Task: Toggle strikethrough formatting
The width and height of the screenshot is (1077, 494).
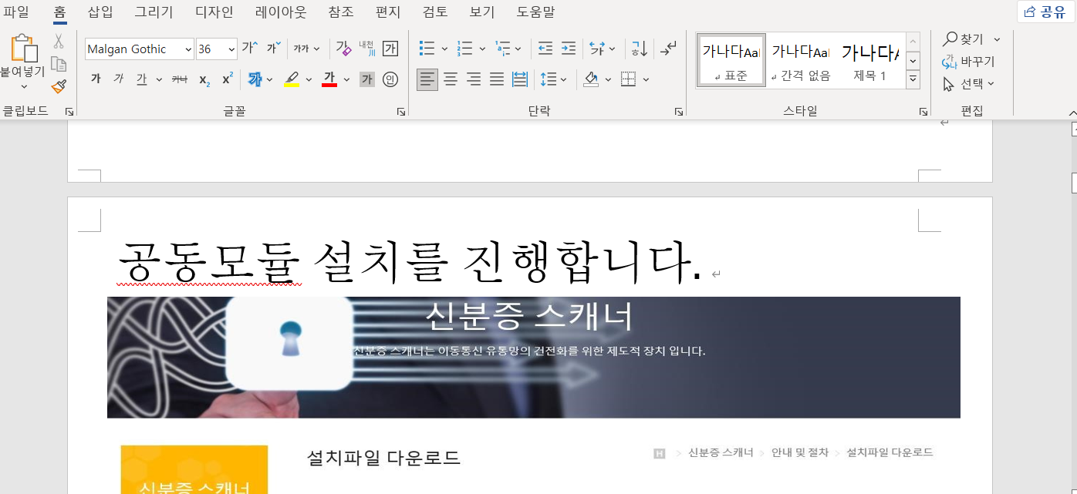Action: coord(179,79)
